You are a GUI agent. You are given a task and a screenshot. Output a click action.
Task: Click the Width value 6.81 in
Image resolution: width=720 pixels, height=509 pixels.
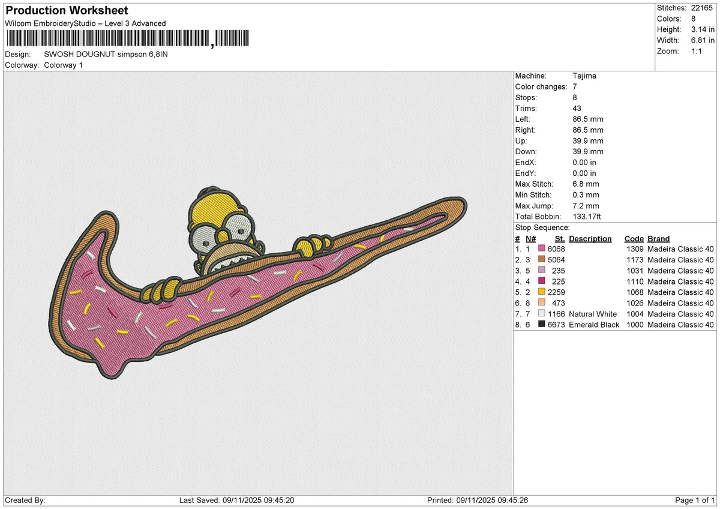(704, 40)
